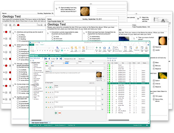Toggle the Keep together checkbox
This screenshot has width=174, height=133.
click(x=46, y=83)
